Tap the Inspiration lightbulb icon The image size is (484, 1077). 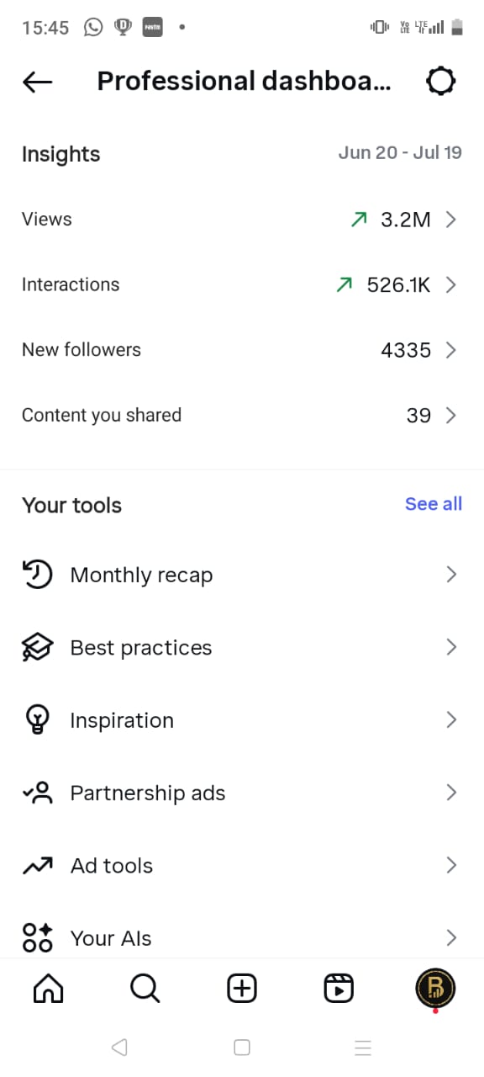(x=37, y=720)
